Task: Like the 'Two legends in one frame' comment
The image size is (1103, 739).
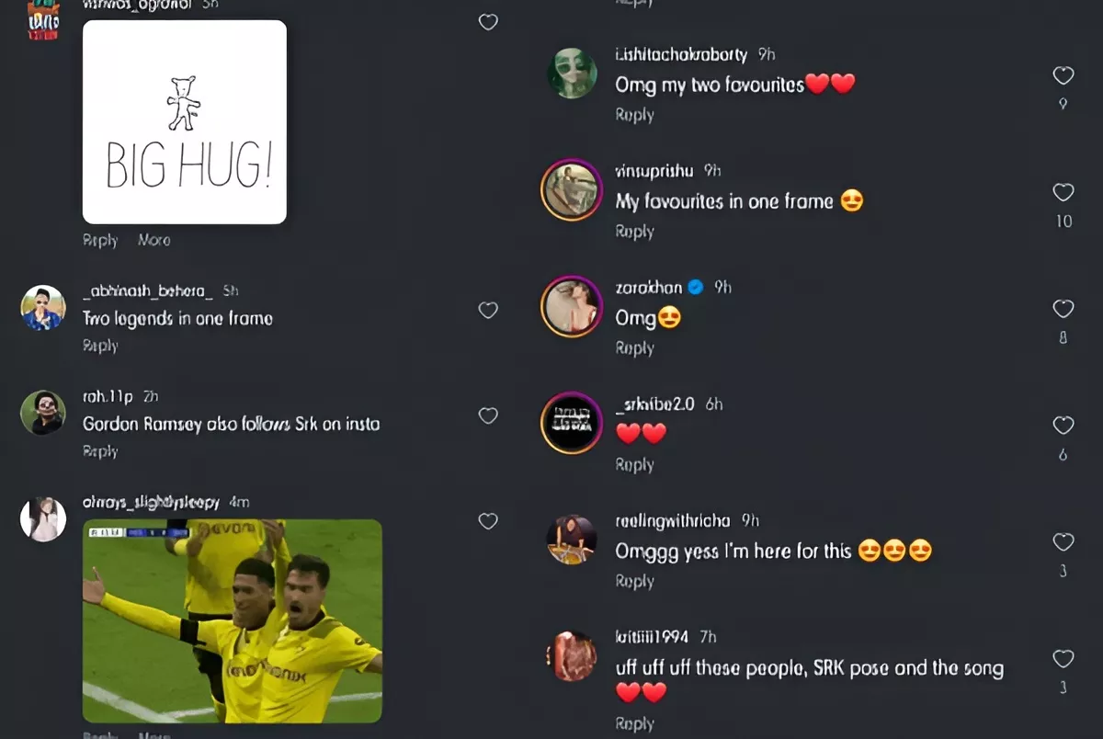Action: (488, 311)
